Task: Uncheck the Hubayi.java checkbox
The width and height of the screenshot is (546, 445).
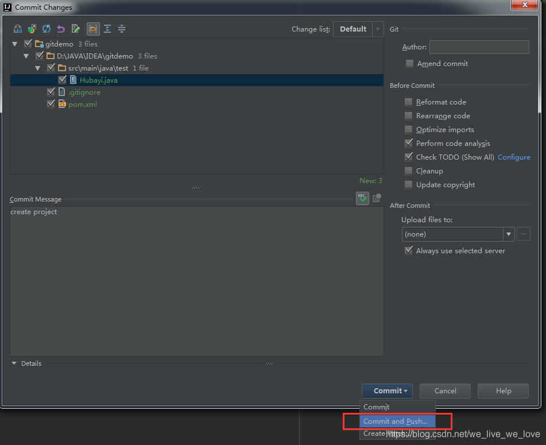Action: [x=63, y=80]
